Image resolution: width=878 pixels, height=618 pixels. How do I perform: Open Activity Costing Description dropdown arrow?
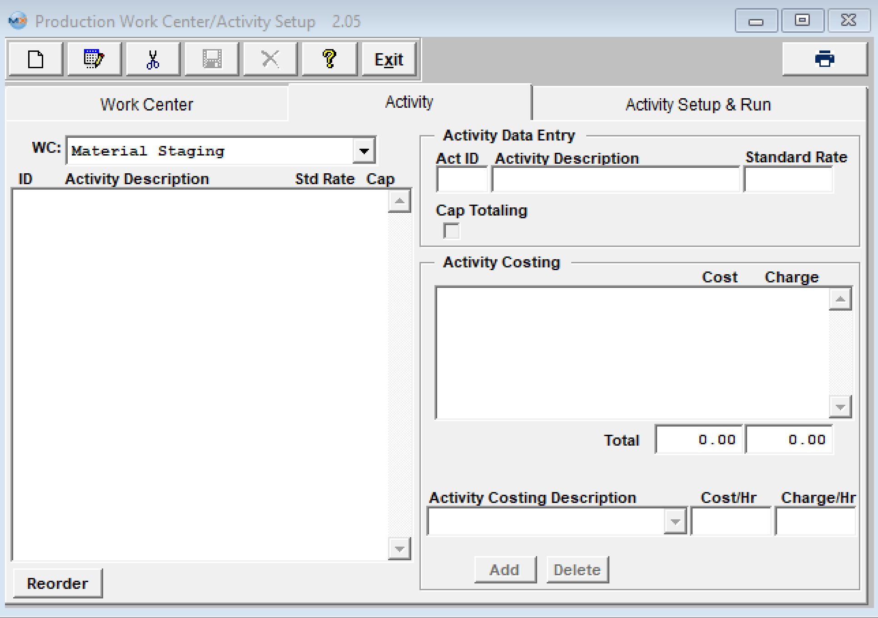[x=675, y=522]
